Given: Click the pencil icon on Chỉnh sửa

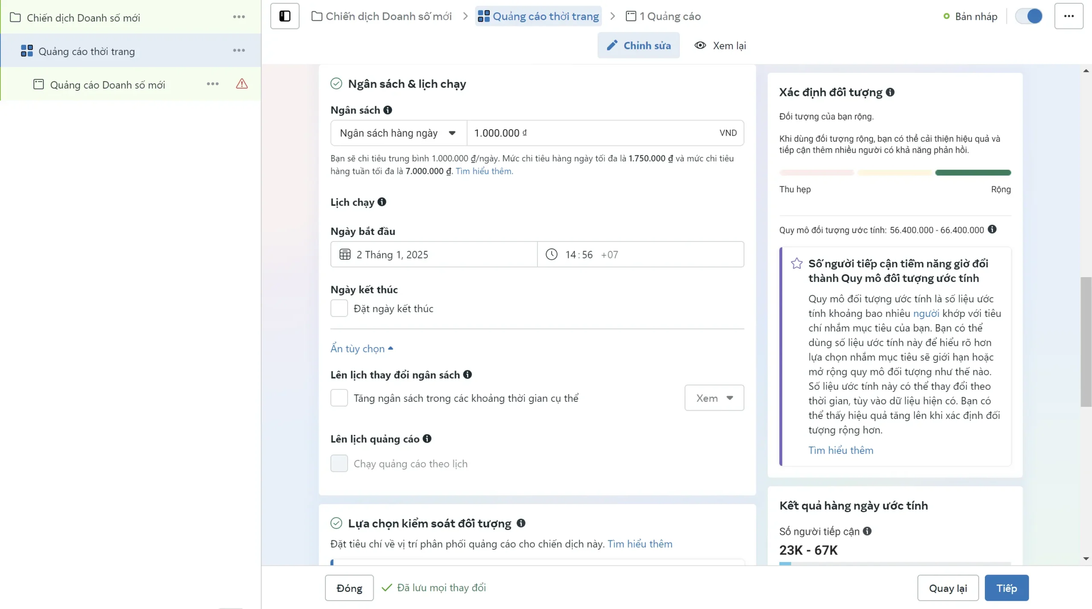Looking at the screenshot, I should [x=612, y=45].
